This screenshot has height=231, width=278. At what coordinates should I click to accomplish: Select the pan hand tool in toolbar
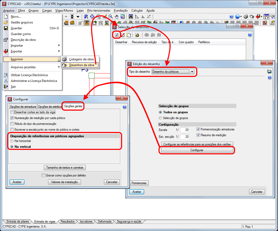coord(117,17)
